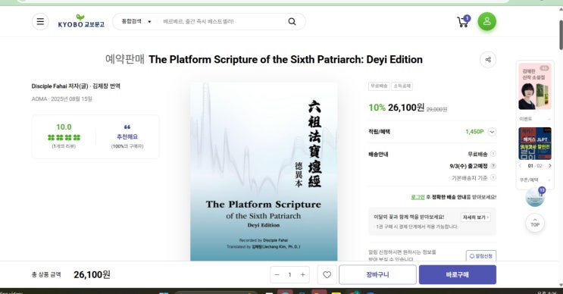Jump to page TOP button
The width and height of the screenshot is (563, 294).
tap(535, 223)
